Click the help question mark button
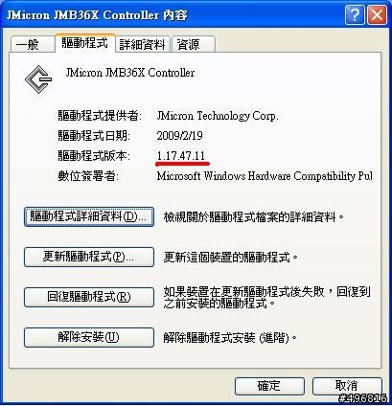 click(x=355, y=14)
